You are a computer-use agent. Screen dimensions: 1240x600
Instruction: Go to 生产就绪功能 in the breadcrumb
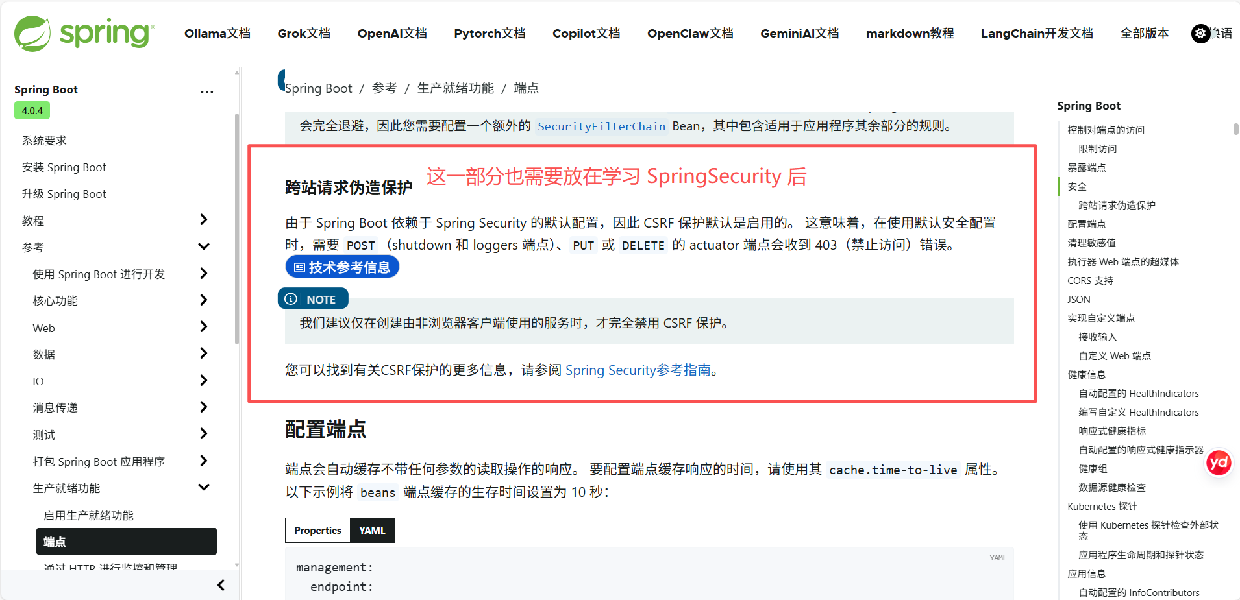pos(456,88)
